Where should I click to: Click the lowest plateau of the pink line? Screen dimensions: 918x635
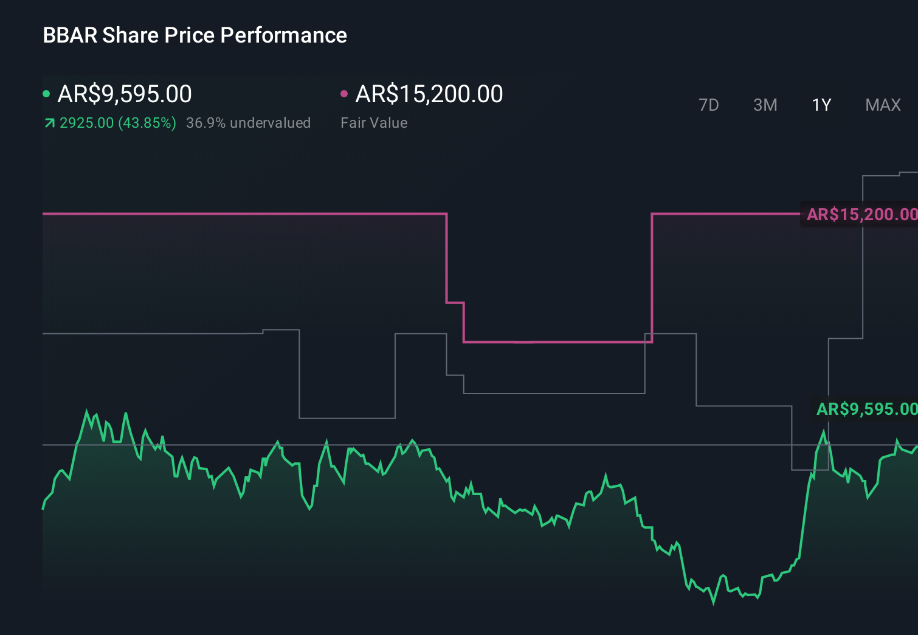click(x=556, y=342)
